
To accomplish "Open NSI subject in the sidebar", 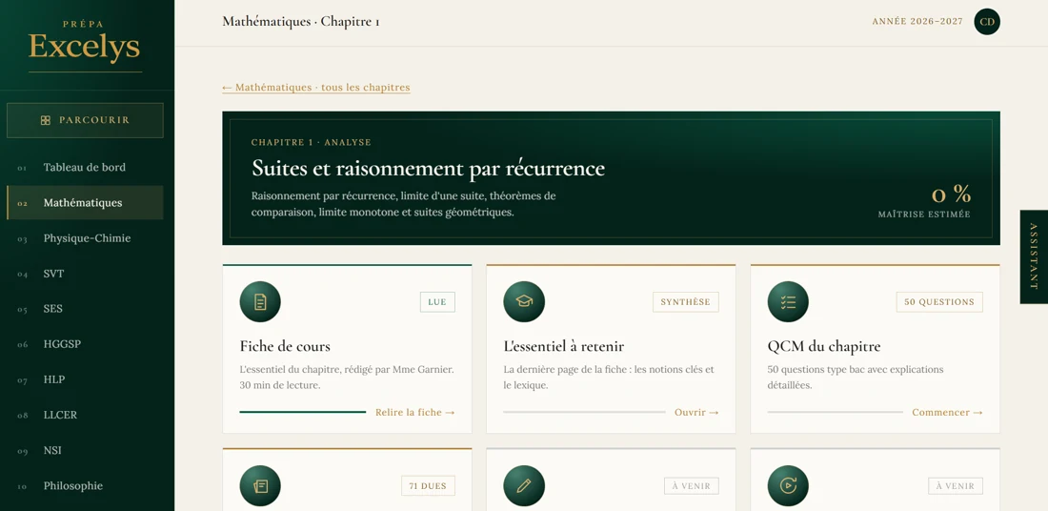I will click(85, 450).
